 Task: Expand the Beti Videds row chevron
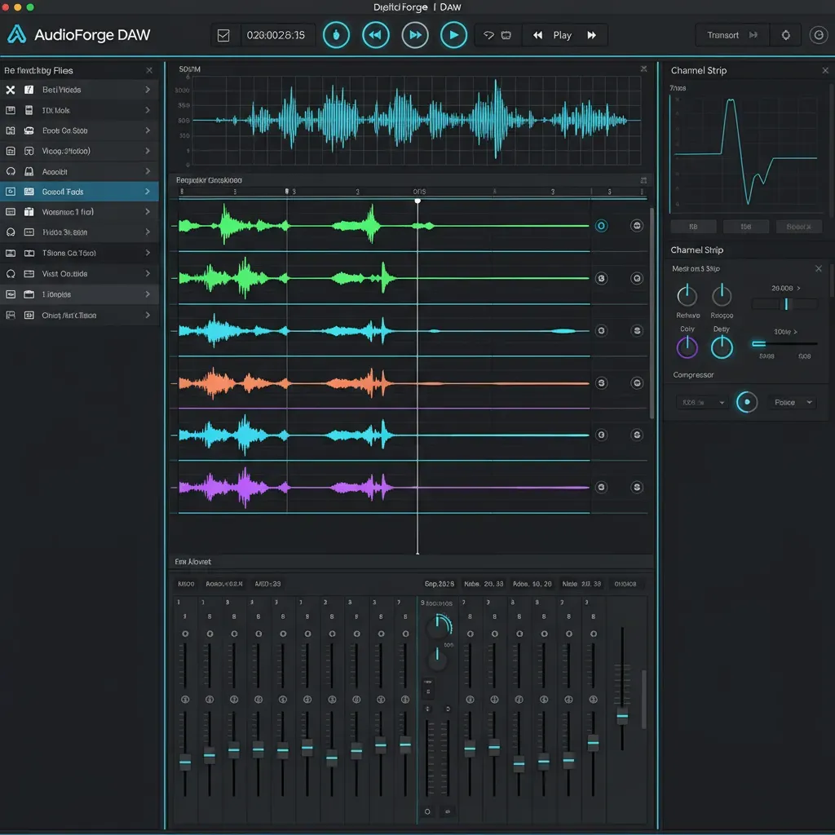148,90
